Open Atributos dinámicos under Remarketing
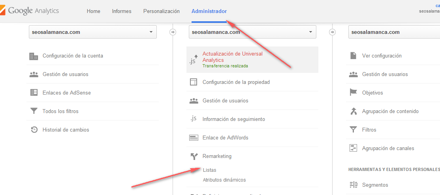The width and height of the screenshot is (440, 195). click(224, 180)
